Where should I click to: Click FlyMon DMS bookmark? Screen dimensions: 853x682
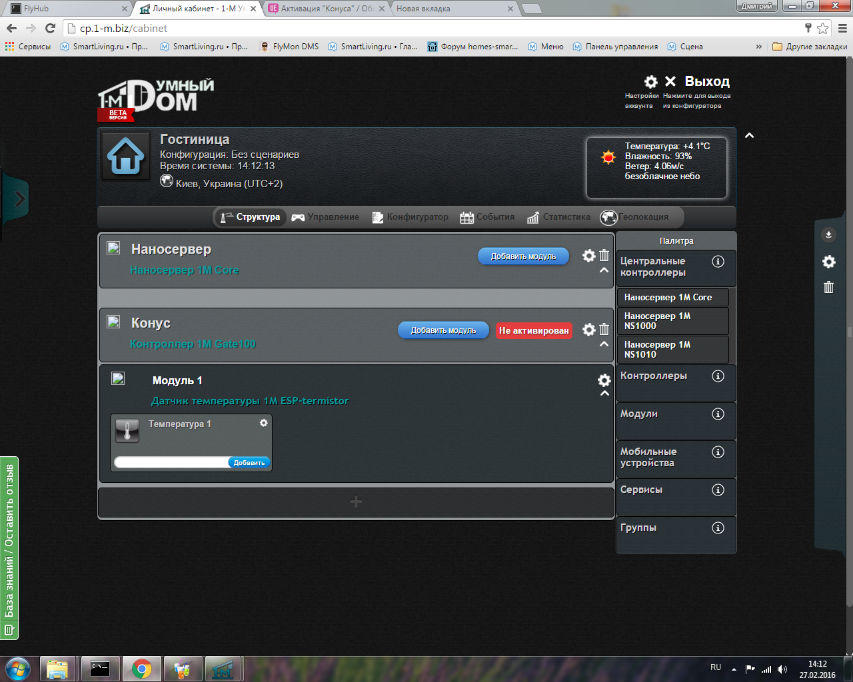[x=290, y=47]
